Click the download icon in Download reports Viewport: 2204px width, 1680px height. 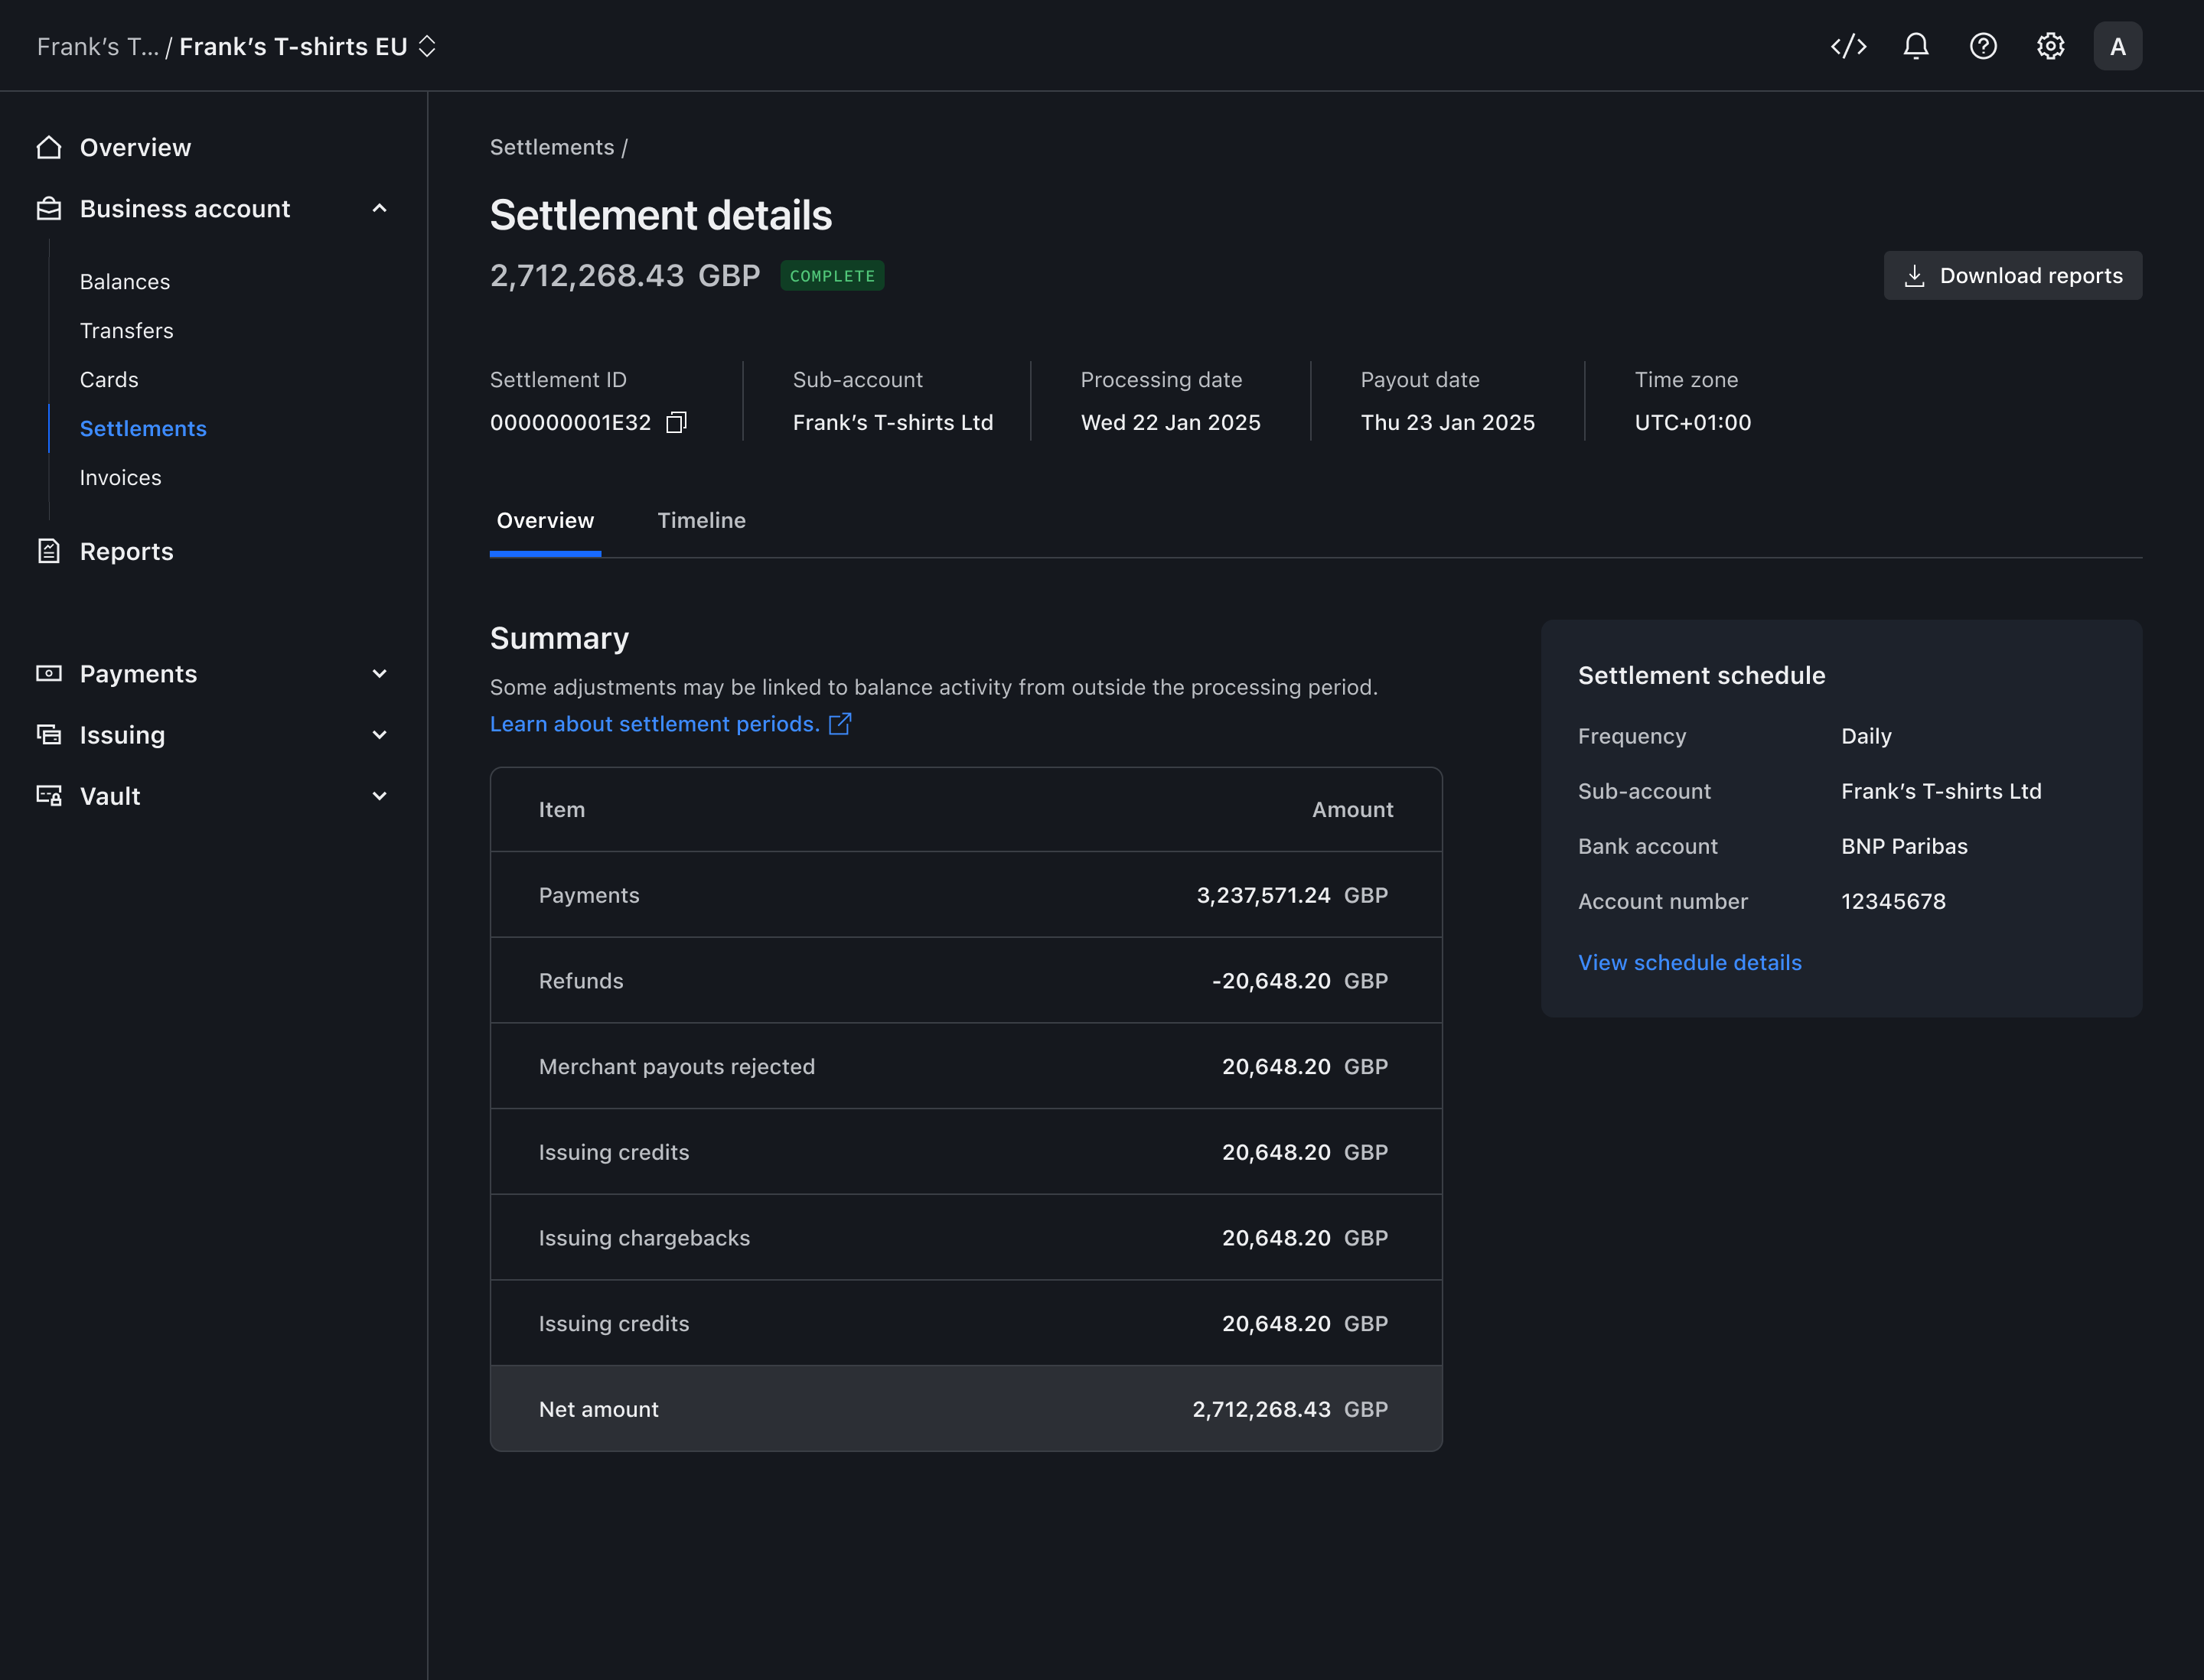(x=1913, y=275)
